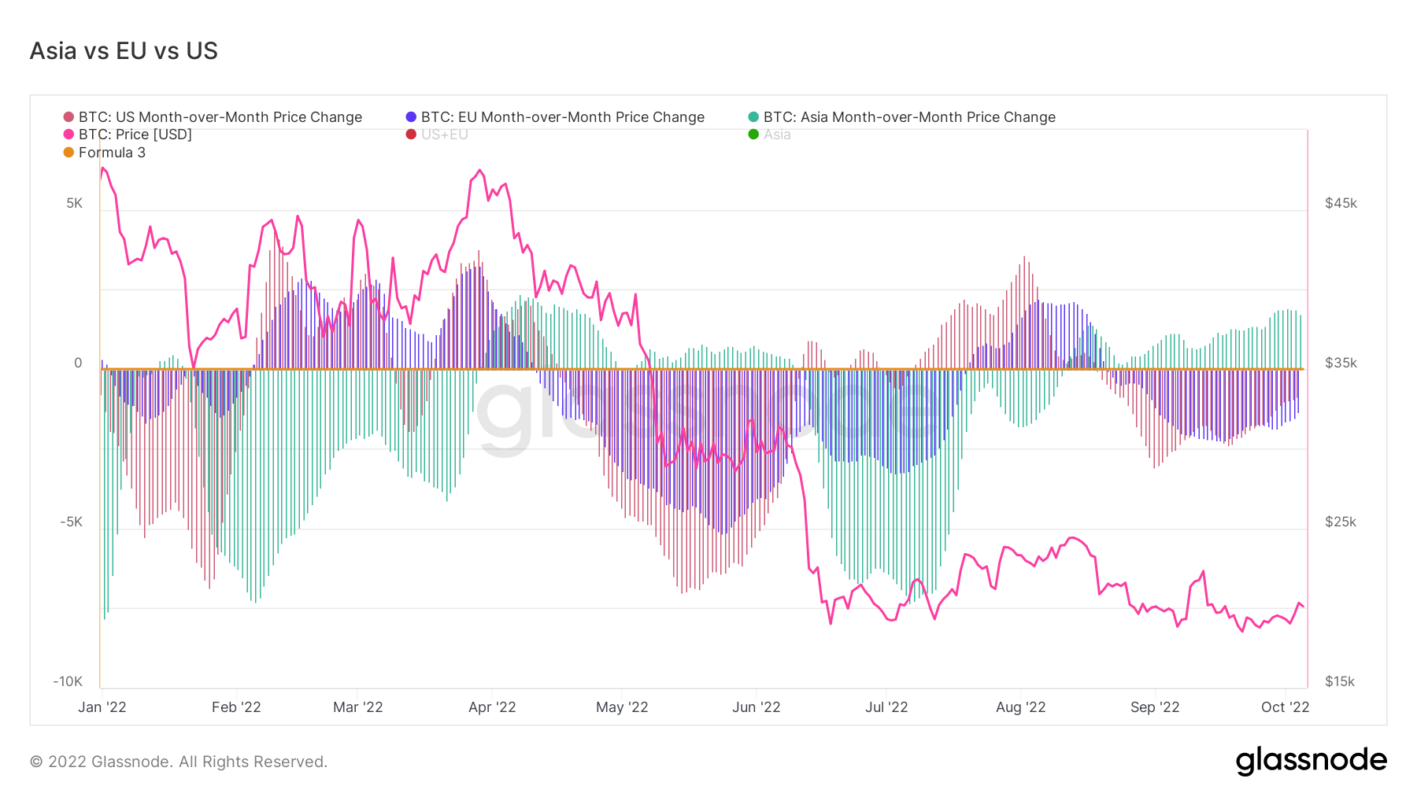Click the Apr '22 x-axis label
The width and height of the screenshot is (1417, 797).
[492, 707]
